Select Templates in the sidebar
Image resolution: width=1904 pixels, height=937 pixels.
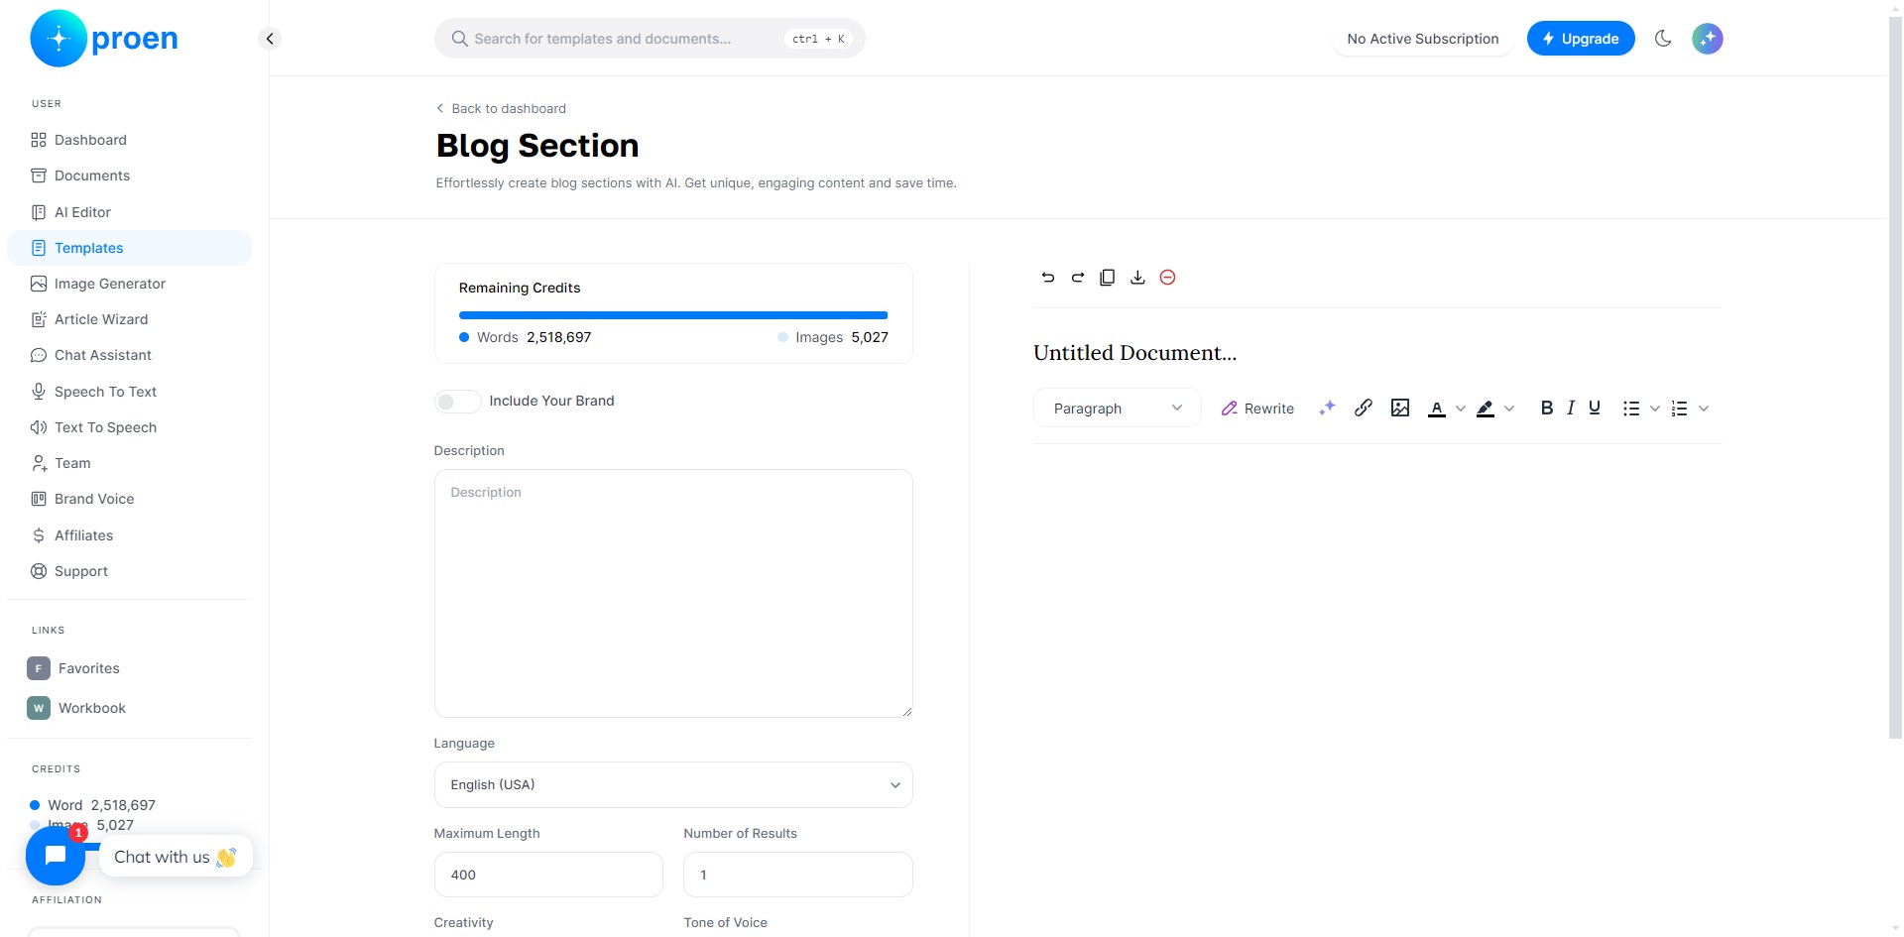coord(129,248)
